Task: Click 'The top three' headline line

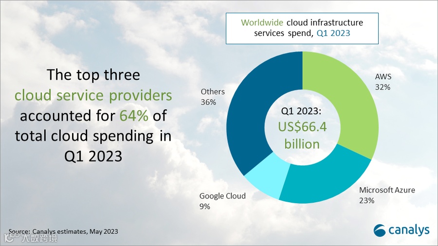Action: pyautogui.click(x=93, y=75)
